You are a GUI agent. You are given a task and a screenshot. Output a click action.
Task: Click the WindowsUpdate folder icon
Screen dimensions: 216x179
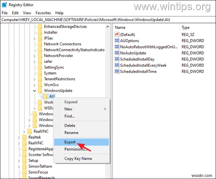click(40, 91)
